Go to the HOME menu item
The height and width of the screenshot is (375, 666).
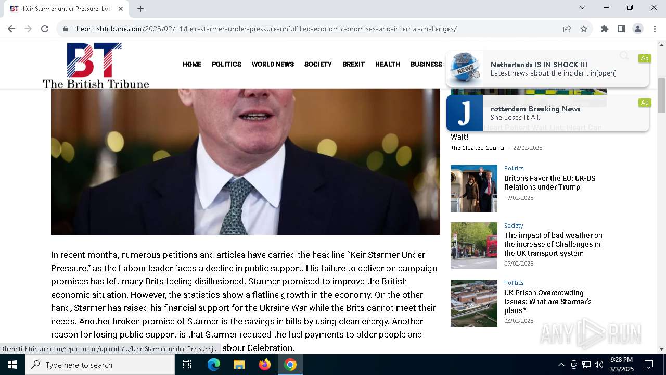coord(192,64)
